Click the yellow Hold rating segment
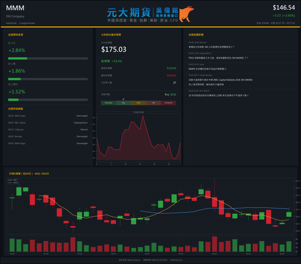 tap(138, 103)
